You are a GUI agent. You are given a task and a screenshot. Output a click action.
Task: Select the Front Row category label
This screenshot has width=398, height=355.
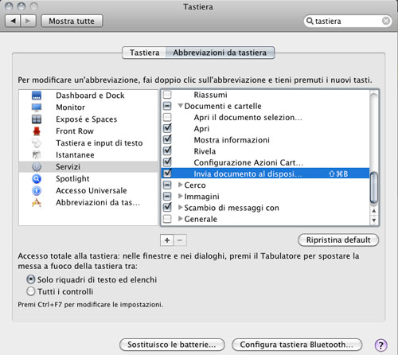pyautogui.click(x=75, y=131)
